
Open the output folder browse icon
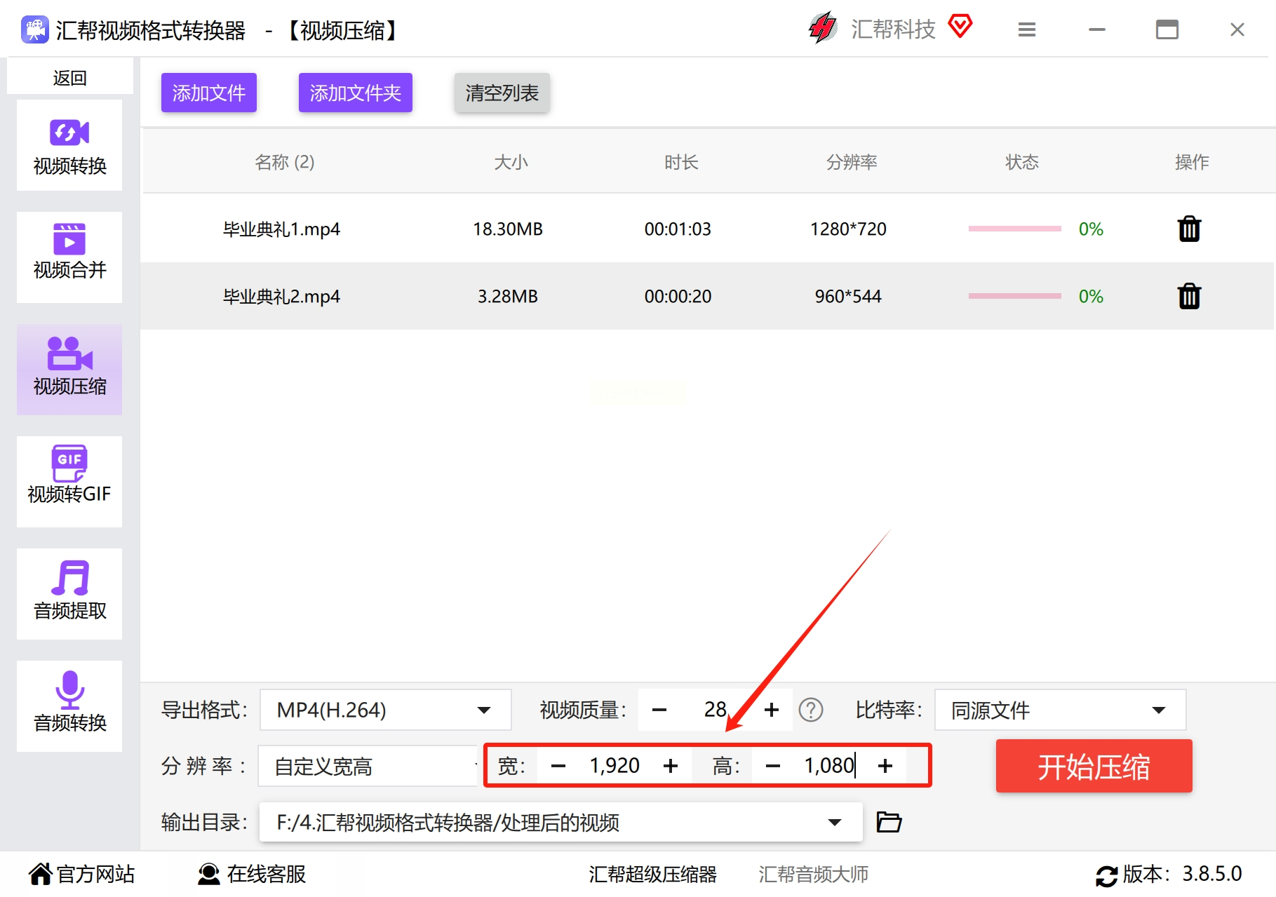point(889,822)
